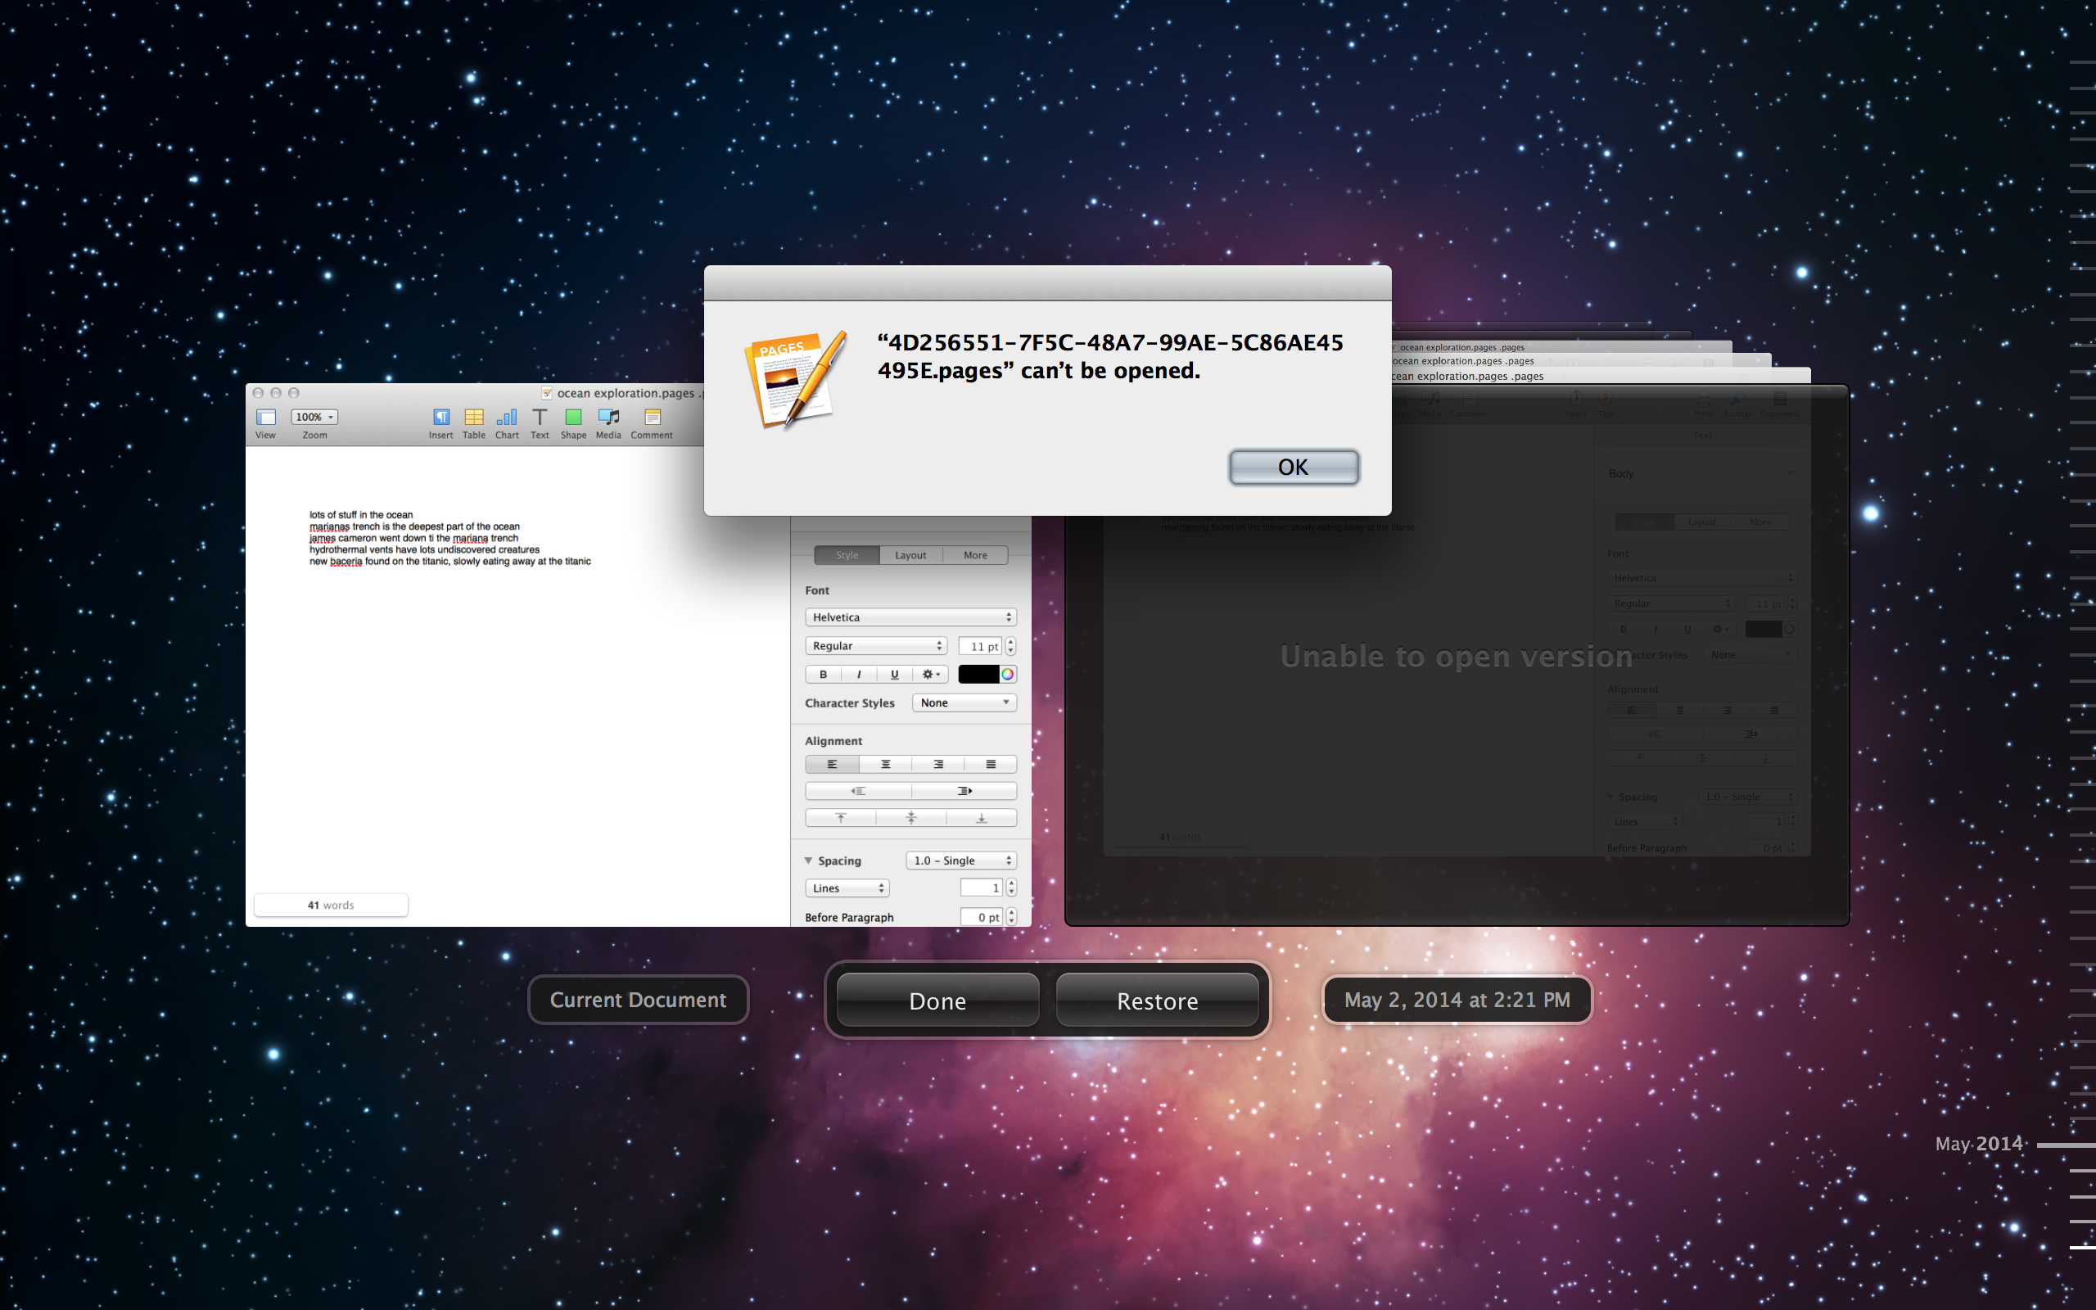
Task: Collapse the Spacing disclosure triangle
Action: (x=809, y=861)
